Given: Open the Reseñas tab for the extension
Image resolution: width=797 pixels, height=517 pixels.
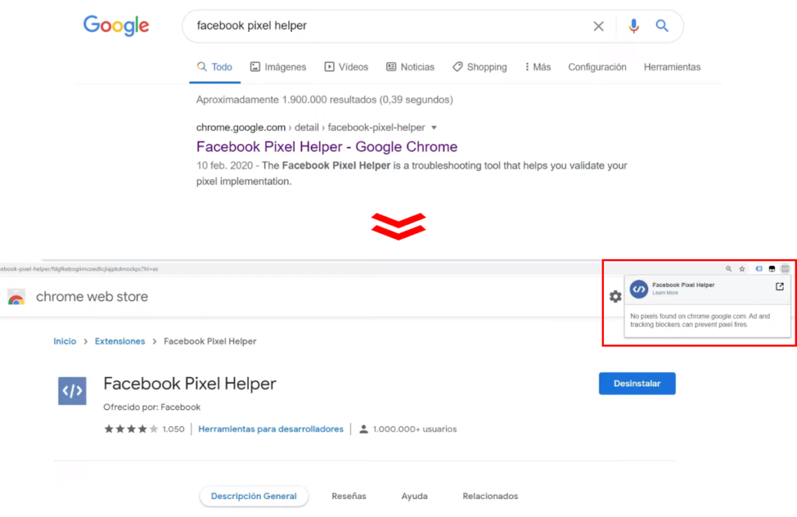Looking at the screenshot, I should [349, 496].
